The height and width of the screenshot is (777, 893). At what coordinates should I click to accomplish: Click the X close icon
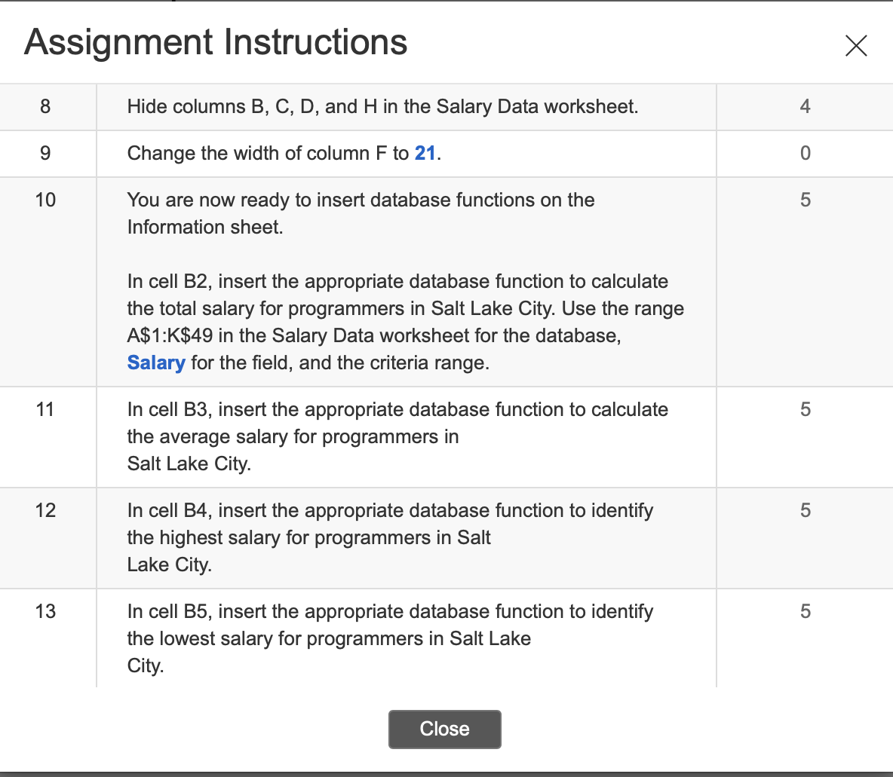pyautogui.click(x=857, y=46)
